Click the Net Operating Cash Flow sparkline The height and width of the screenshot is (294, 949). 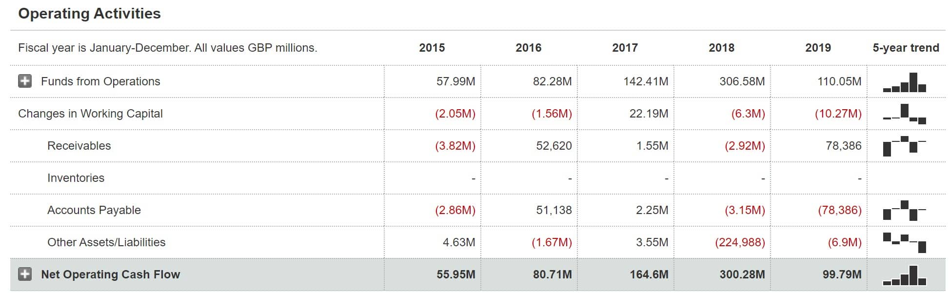click(904, 275)
